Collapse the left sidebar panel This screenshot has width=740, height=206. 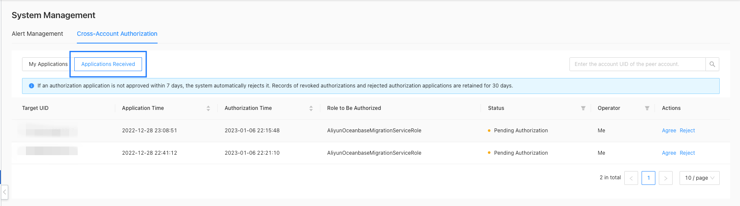click(x=4, y=192)
